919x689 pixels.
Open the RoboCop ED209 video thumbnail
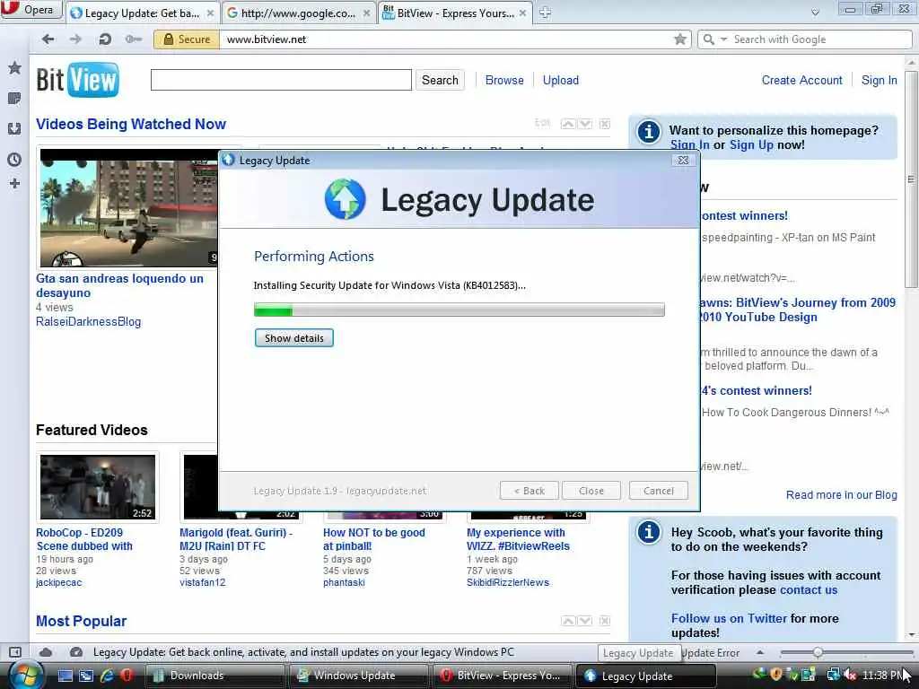(x=98, y=487)
